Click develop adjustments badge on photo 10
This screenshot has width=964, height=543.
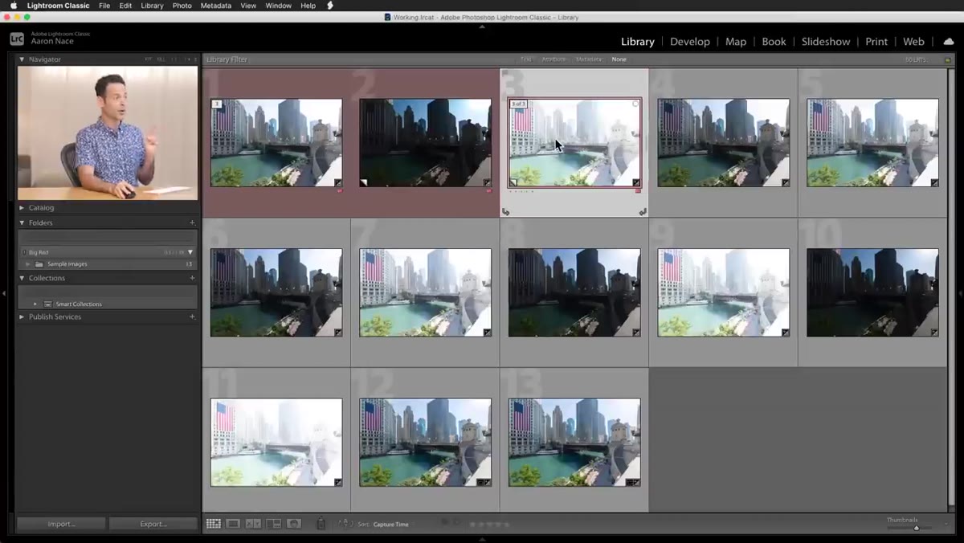point(934,332)
